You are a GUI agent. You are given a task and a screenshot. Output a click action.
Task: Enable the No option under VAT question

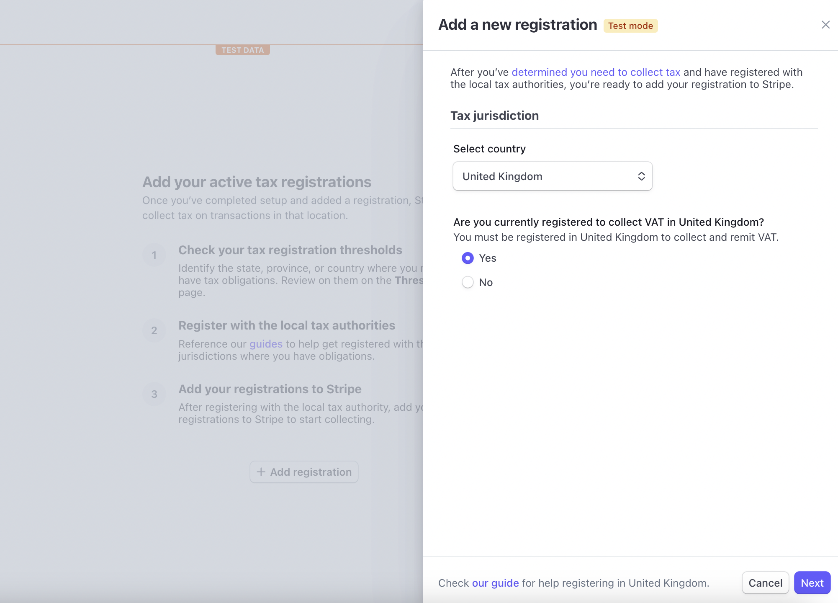(468, 282)
